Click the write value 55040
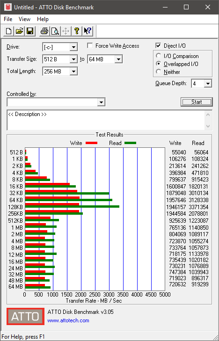This screenshot has width=219, height=341. tap(179, 152)
